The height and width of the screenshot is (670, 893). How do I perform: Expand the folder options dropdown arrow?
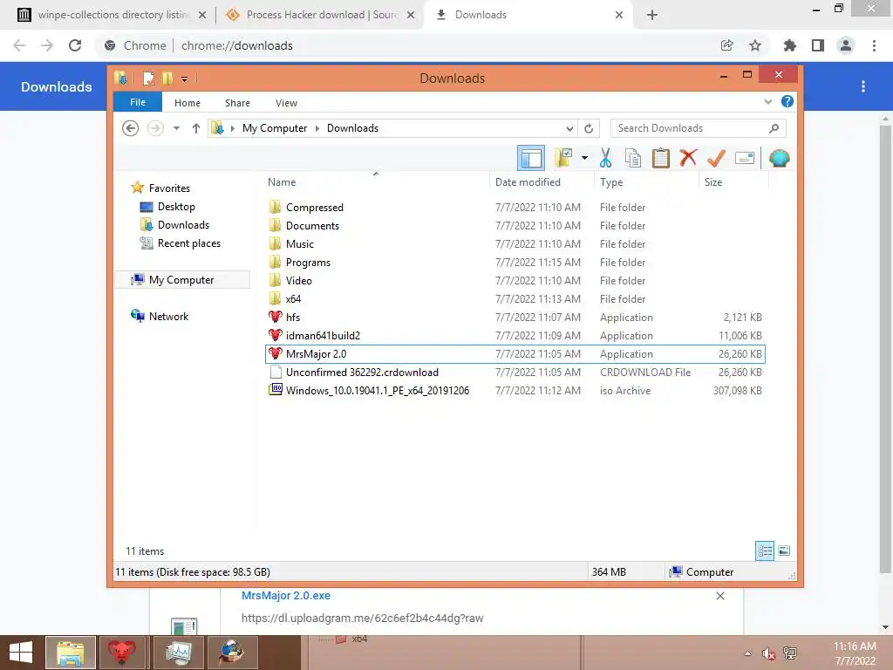[x=584, y=158]
